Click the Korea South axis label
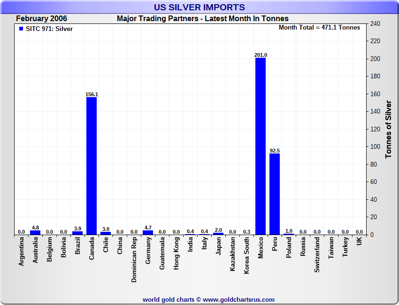399x305 pixels. point(246,255)
